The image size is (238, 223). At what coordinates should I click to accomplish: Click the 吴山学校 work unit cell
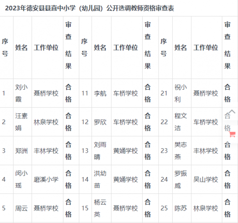coord(205,179)
